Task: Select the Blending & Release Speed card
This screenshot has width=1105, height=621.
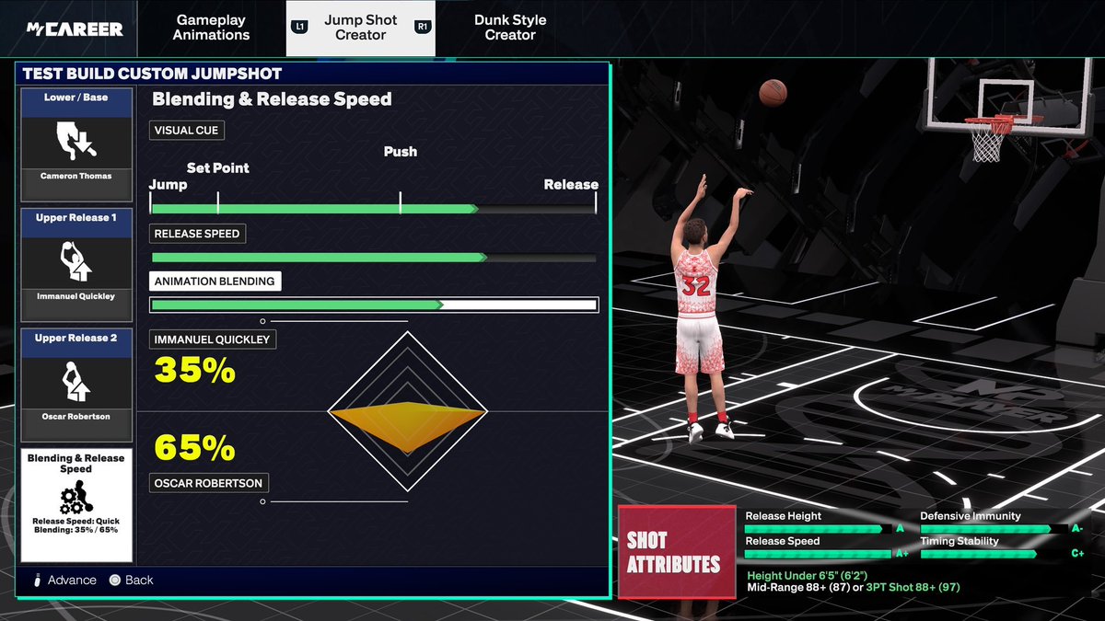Action: 76,505
